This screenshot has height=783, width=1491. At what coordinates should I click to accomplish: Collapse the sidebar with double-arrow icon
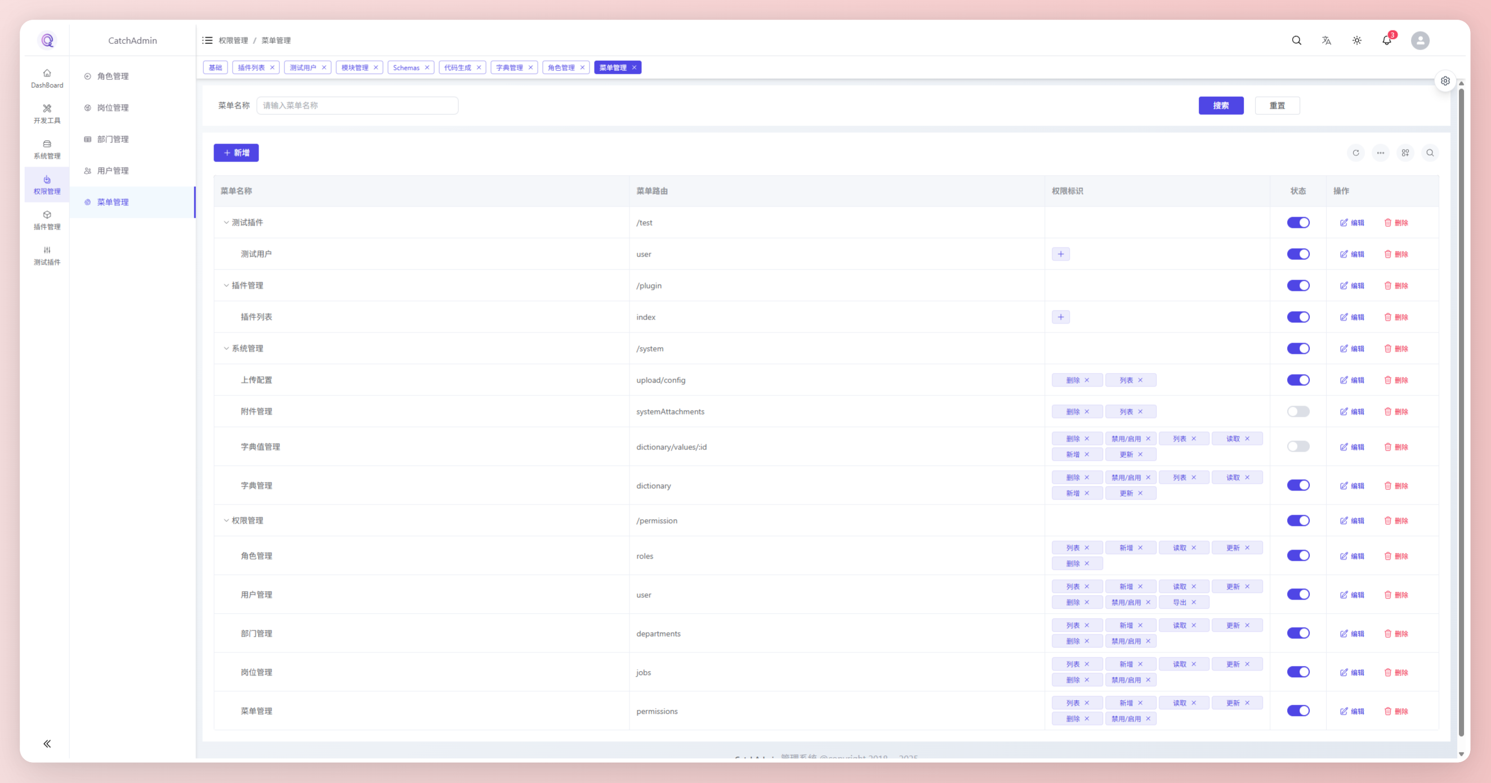coord(47,744)
